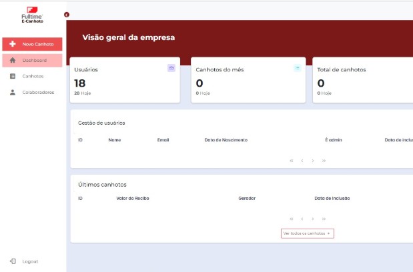
Task: Sort users table by Email column
Action: [163, 140]
